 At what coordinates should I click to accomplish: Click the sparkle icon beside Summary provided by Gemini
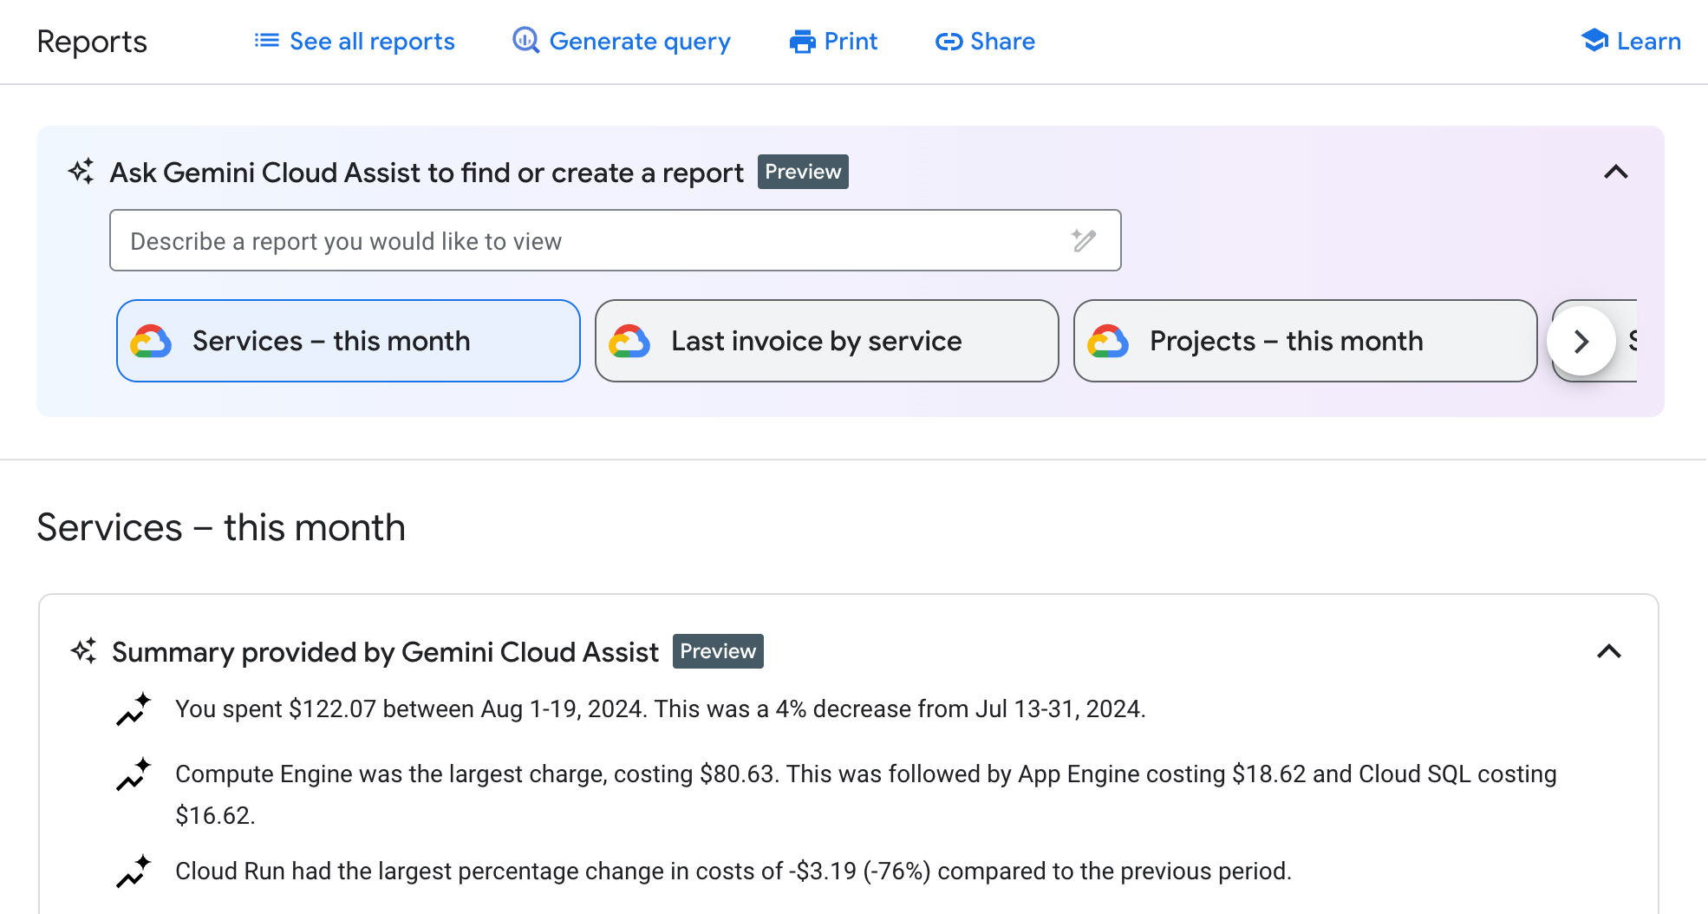tap(84, 651)
